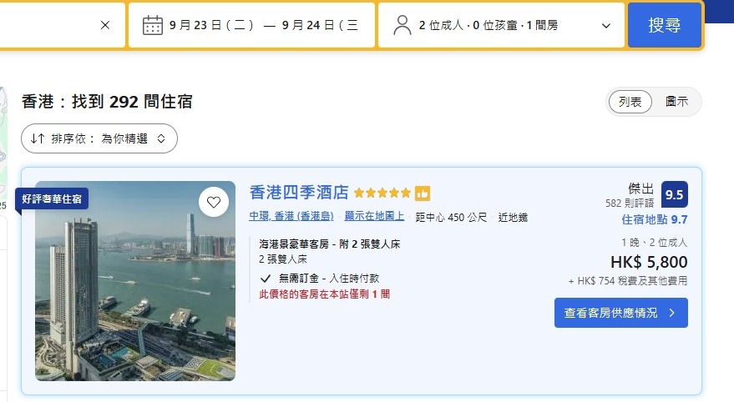
Task: Select the 9月24日 check-out date field
Action: 320,25
